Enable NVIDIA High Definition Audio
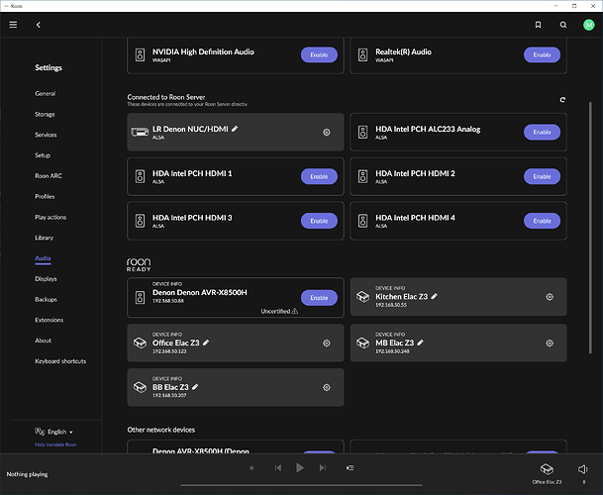This screenshot has height=495, width=603. click(319, 54)
